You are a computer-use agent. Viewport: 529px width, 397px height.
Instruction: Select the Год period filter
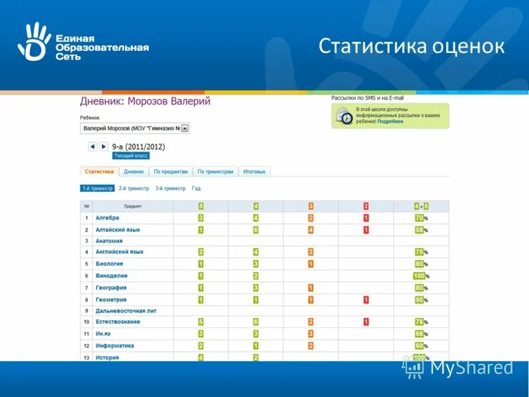[196, 187]
